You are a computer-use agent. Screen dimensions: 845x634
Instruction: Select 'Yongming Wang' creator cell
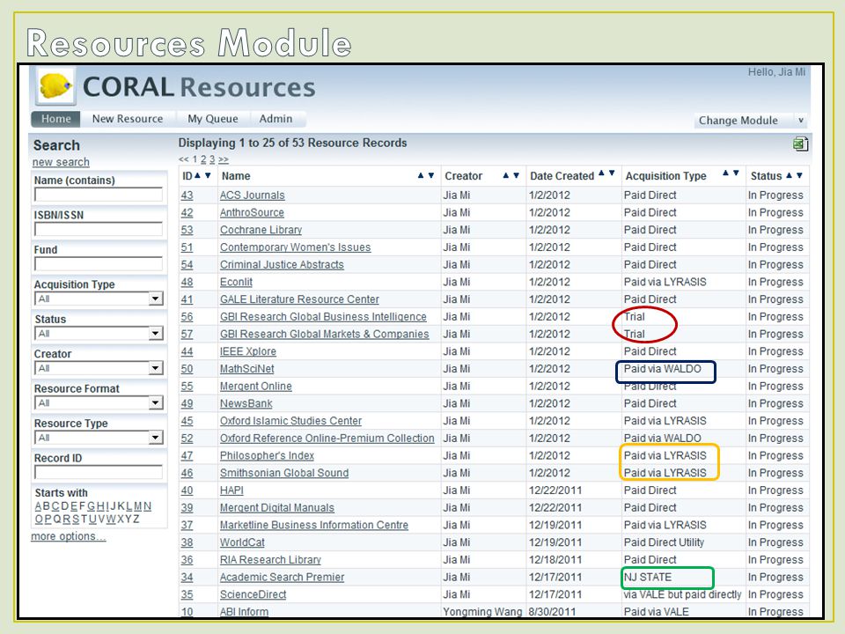point(482,611)
